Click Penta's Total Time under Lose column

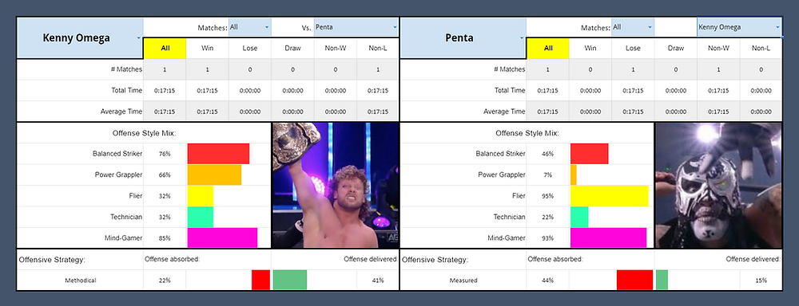tap(633, 91)
